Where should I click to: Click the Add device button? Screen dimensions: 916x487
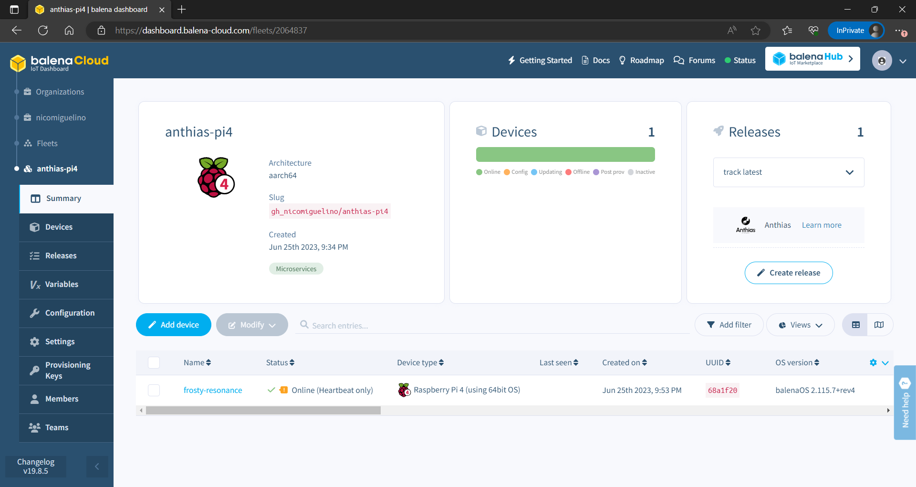[174, 325]
